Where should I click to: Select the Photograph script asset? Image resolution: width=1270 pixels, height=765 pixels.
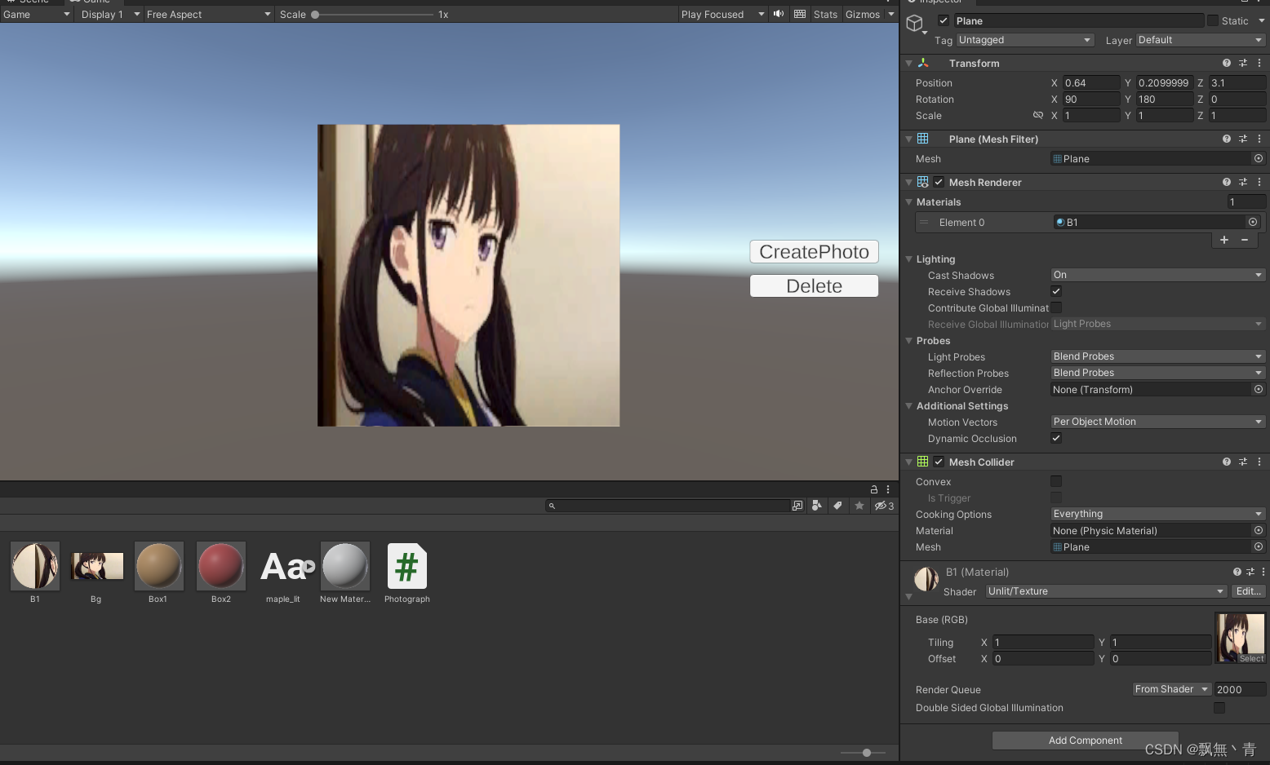click(x=406, y=573)
